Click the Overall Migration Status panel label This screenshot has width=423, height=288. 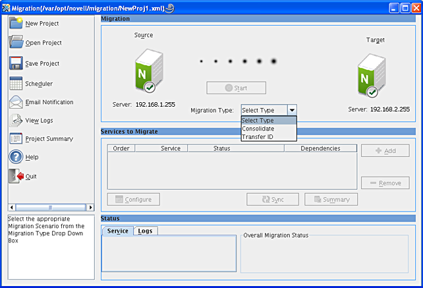(x=275, y=235)
